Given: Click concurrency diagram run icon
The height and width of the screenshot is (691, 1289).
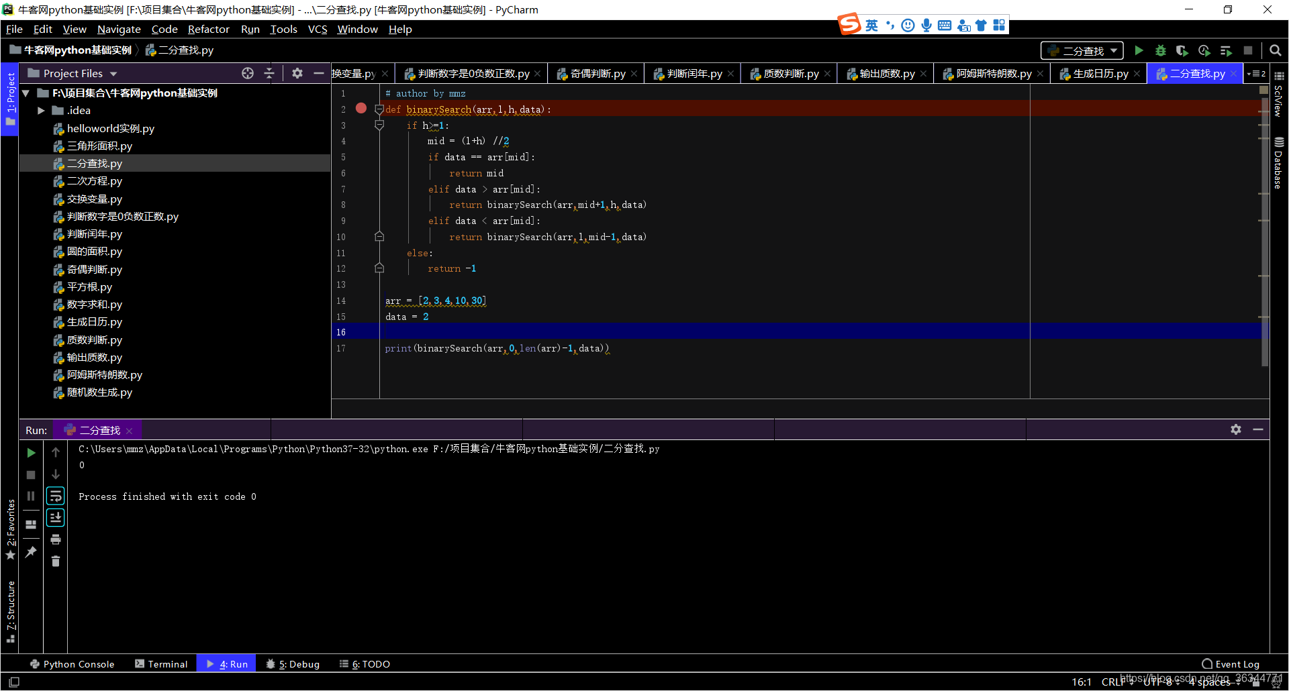Looking at the screenshot, I should [1226, 50].
